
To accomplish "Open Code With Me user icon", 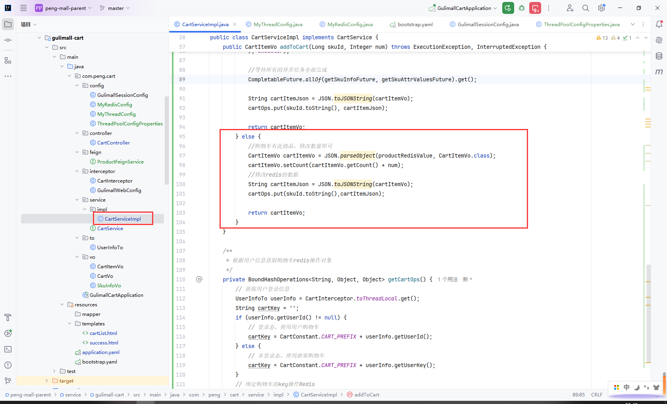I will [570, 8].
